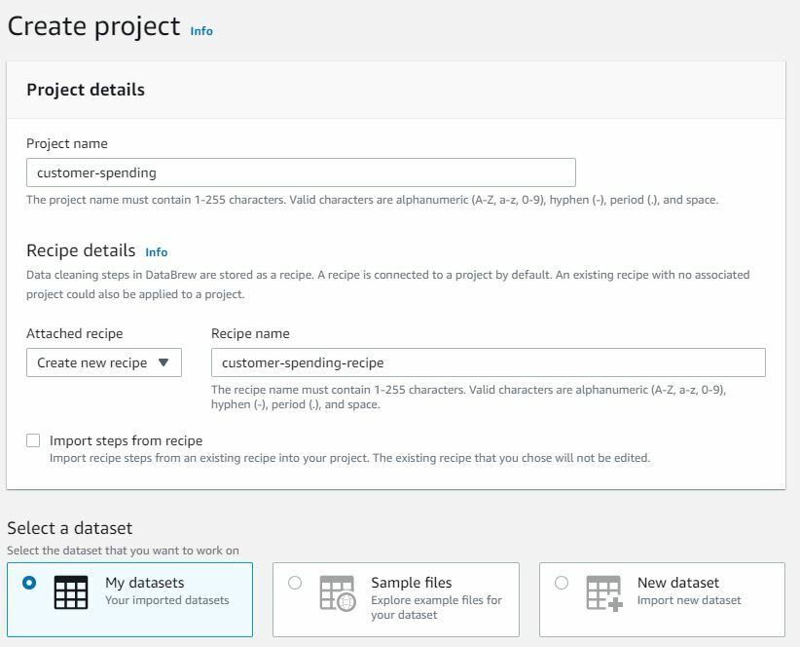Click the Sample files table icon
This screenshot has height=647, width=800.
[338, 592]
